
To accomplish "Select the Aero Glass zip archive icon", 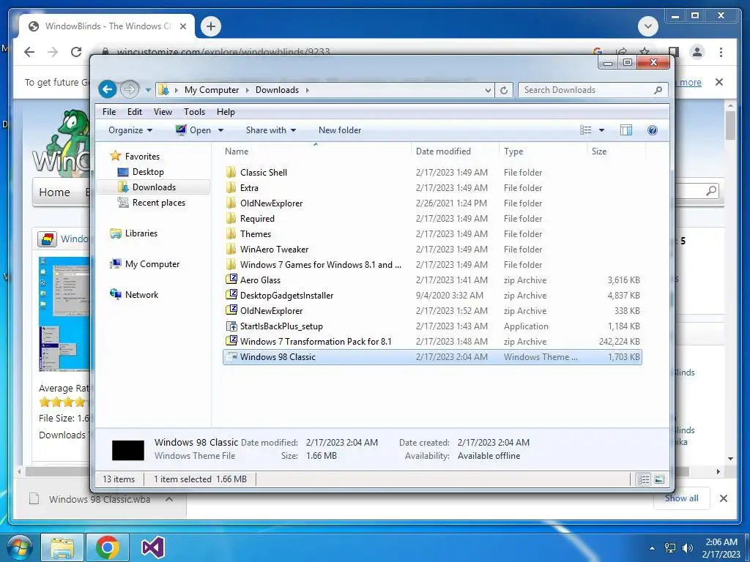I will point(231,280).
